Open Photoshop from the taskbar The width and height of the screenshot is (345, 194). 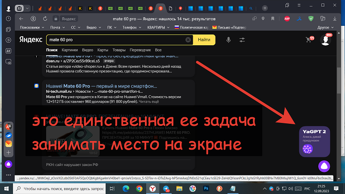[206, 188]
